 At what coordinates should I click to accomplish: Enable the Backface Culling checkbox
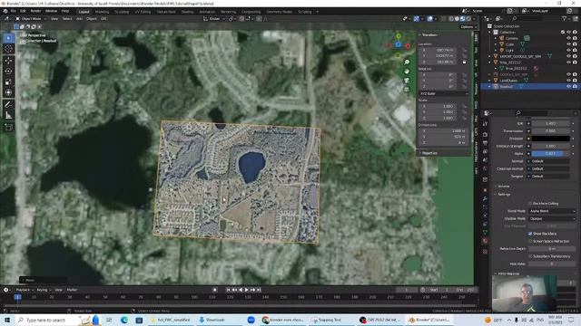tap(530, 204)
